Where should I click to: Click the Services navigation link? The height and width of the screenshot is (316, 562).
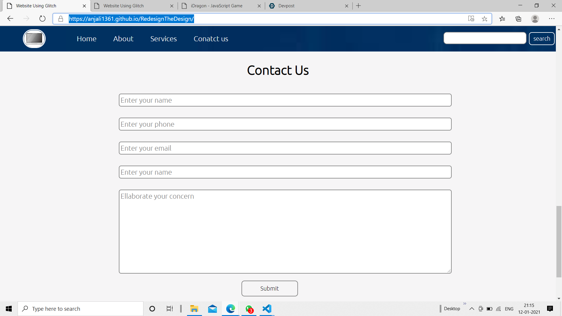pos(163,39)
